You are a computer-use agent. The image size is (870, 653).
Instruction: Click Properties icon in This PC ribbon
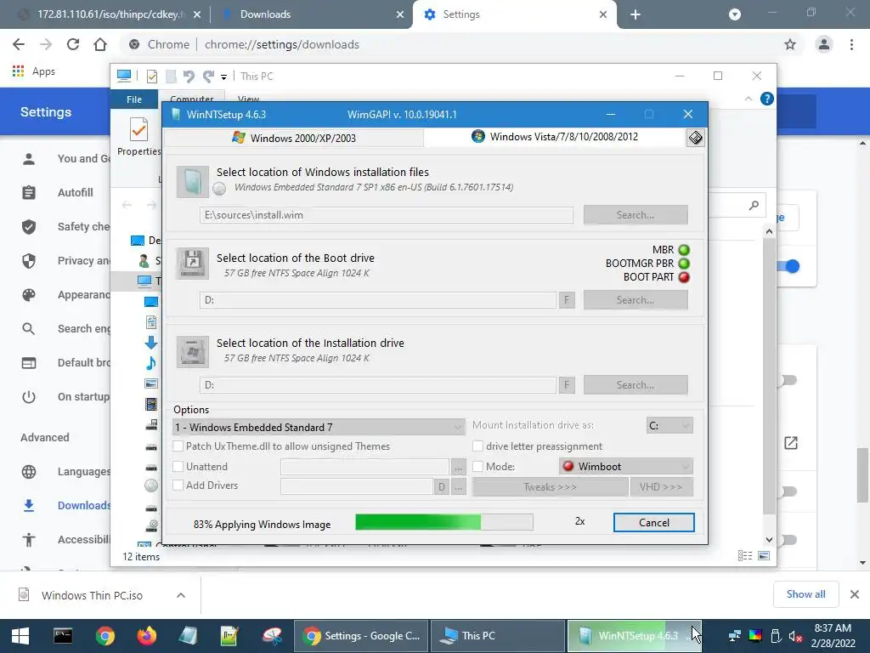tap(138, 137)
